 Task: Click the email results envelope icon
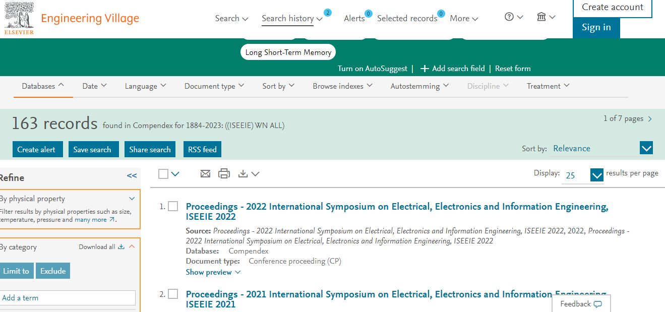click(205, 174)
